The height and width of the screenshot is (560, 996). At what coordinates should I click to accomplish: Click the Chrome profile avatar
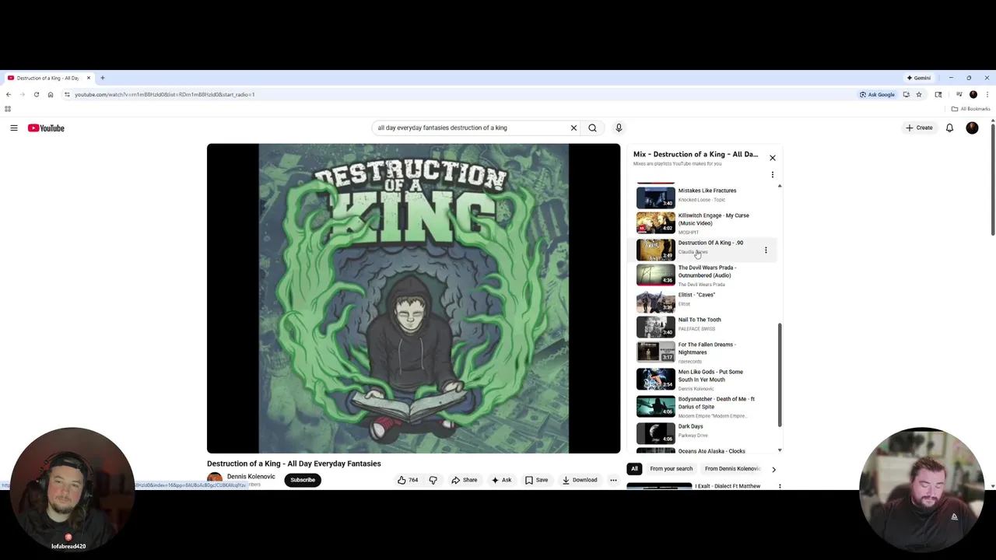(x=973, y=94)
